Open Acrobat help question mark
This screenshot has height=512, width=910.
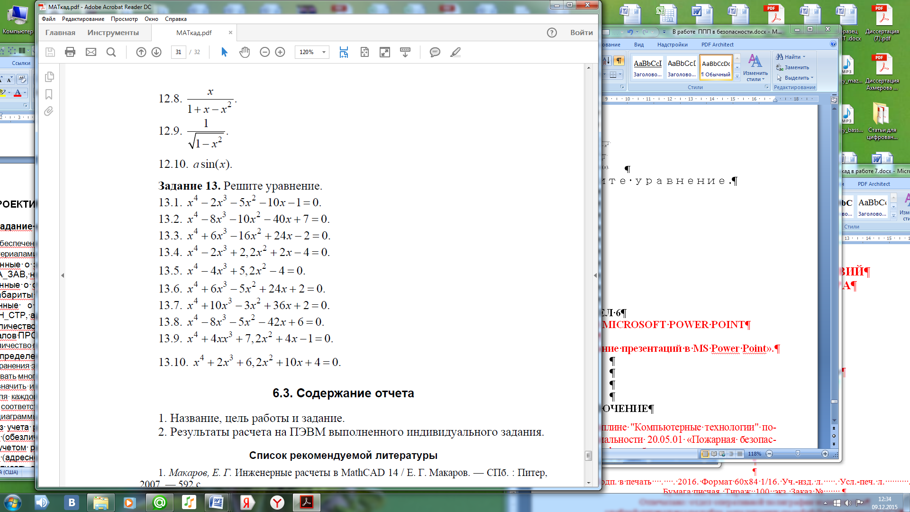(552, 33)
